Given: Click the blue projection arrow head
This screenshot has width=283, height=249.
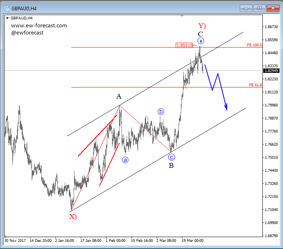Looking at the screenshot, I should click(226, 107).
